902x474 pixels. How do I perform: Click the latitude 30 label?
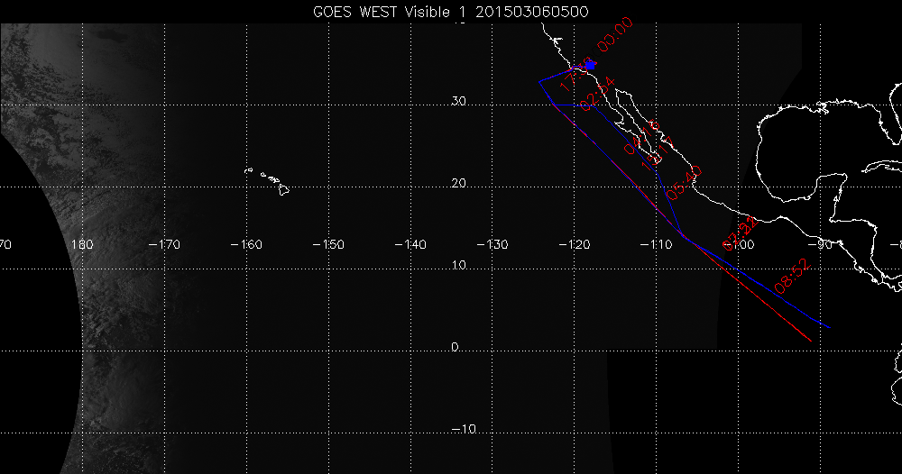click(458, 101)
